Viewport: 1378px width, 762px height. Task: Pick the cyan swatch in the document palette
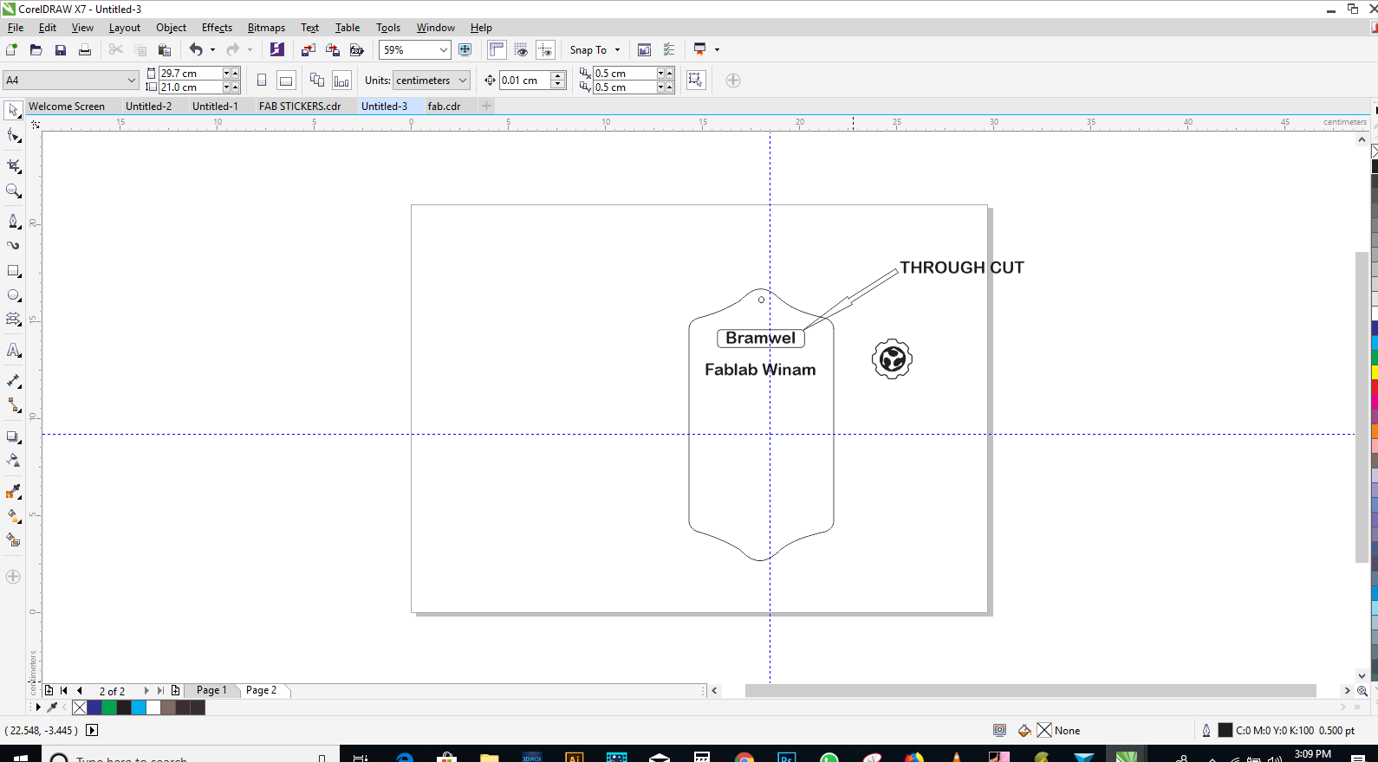pyautogui.click(x=139, y=707)
